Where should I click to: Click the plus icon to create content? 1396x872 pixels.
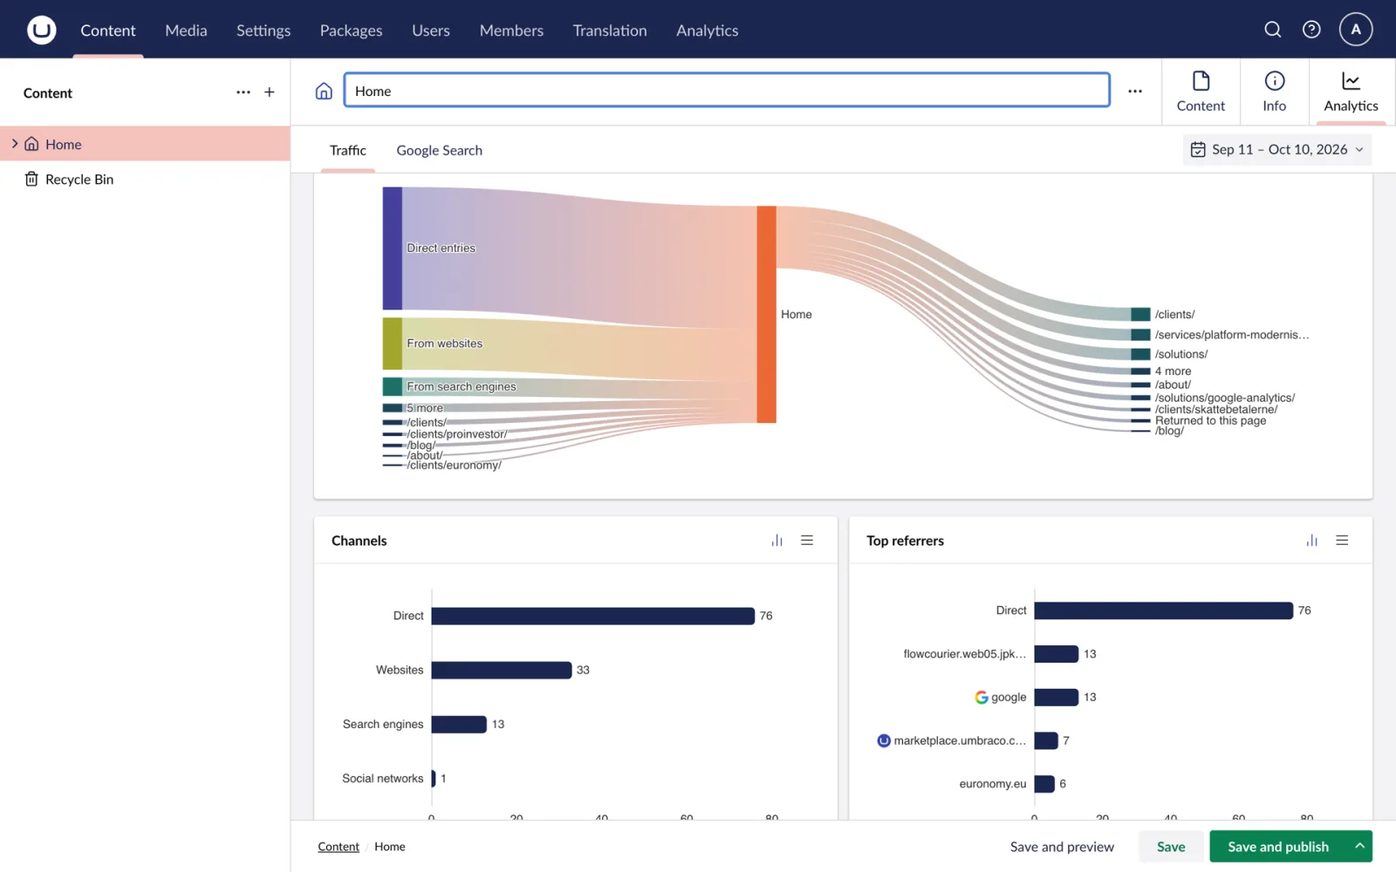pos(270,92)
